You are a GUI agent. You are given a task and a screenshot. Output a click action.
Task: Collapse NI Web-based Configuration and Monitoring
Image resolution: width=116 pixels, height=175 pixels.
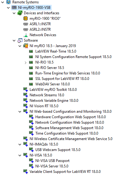tap(20, 112)
